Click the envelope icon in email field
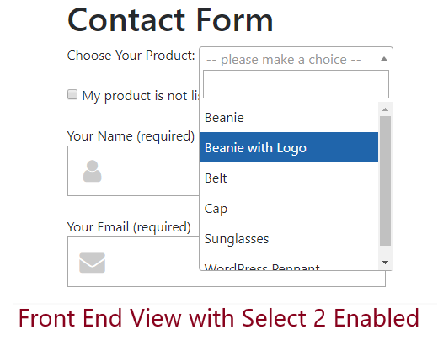Viewport: 438px width, 340px height. tap(92, 263)
